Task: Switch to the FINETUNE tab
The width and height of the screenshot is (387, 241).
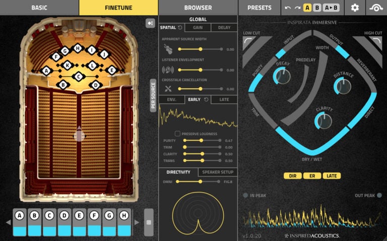Action: (x=118, y=8)
